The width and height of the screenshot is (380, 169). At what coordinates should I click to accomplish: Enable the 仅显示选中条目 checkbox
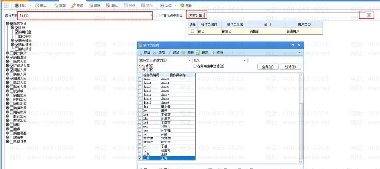158,15
